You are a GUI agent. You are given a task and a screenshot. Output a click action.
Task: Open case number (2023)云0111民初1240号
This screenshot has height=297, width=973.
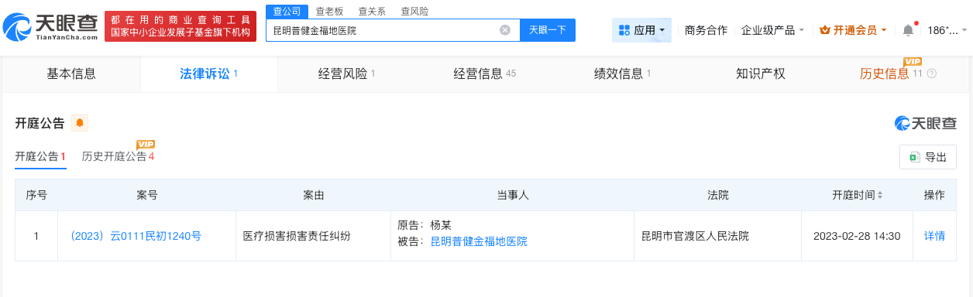point(136,236)
